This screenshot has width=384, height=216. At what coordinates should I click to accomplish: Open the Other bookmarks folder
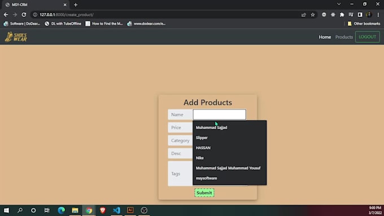(364, 24)
